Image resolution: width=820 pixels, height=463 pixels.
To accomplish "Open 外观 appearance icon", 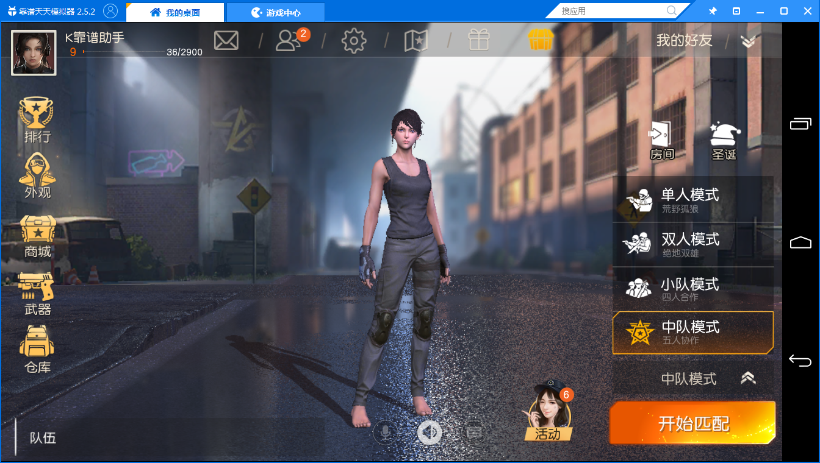I will click(x=37, y=177).
